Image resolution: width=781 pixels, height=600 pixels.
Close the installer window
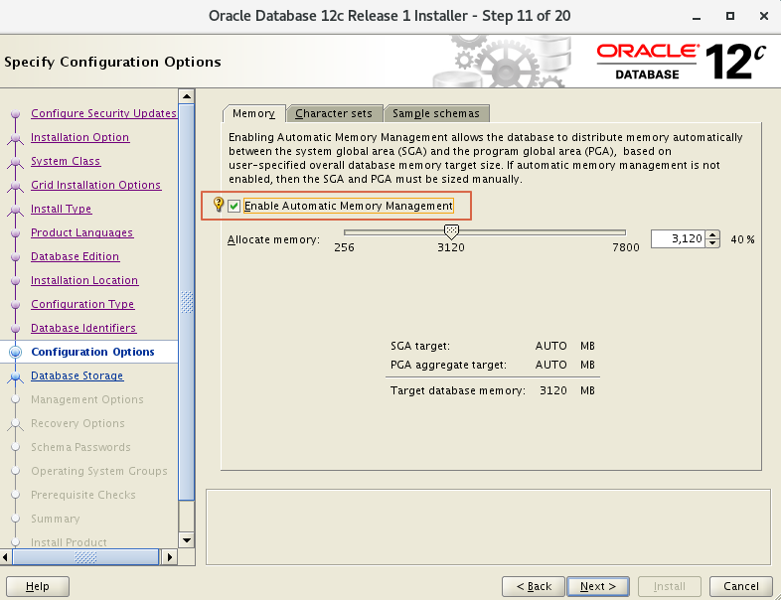pos(763,16)
